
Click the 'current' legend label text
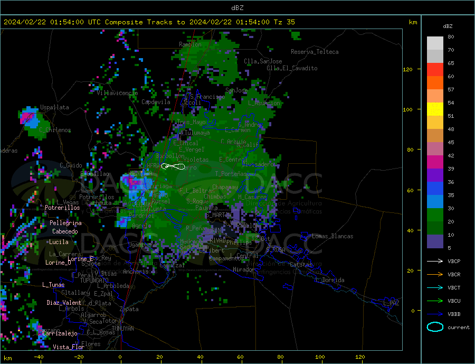click(x=459, y=328)
